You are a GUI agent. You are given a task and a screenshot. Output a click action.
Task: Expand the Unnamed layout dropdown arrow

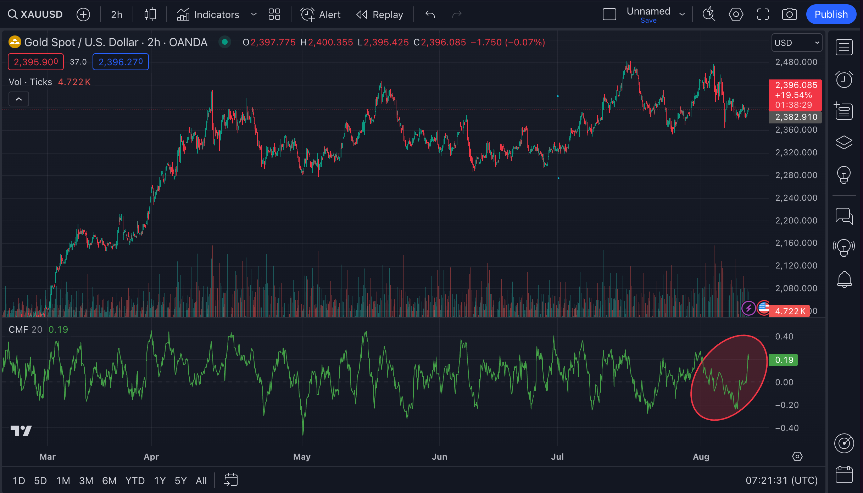pyautogui.click(x=682, y=15)
